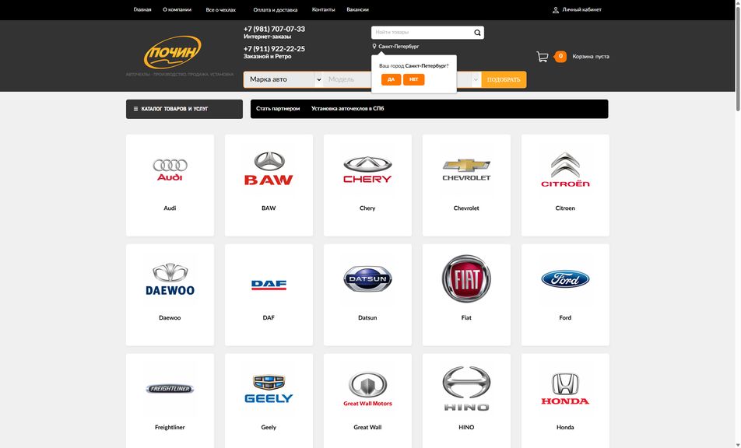Image resolution: width=741 pixels, height=448 pixels.
Task: Click the Audi text label
Action: point(170,208)
